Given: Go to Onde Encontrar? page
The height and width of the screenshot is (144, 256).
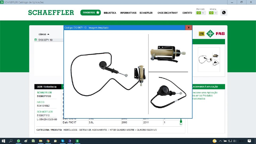Looking at the screenshot, I should click(x=167, y=13).
